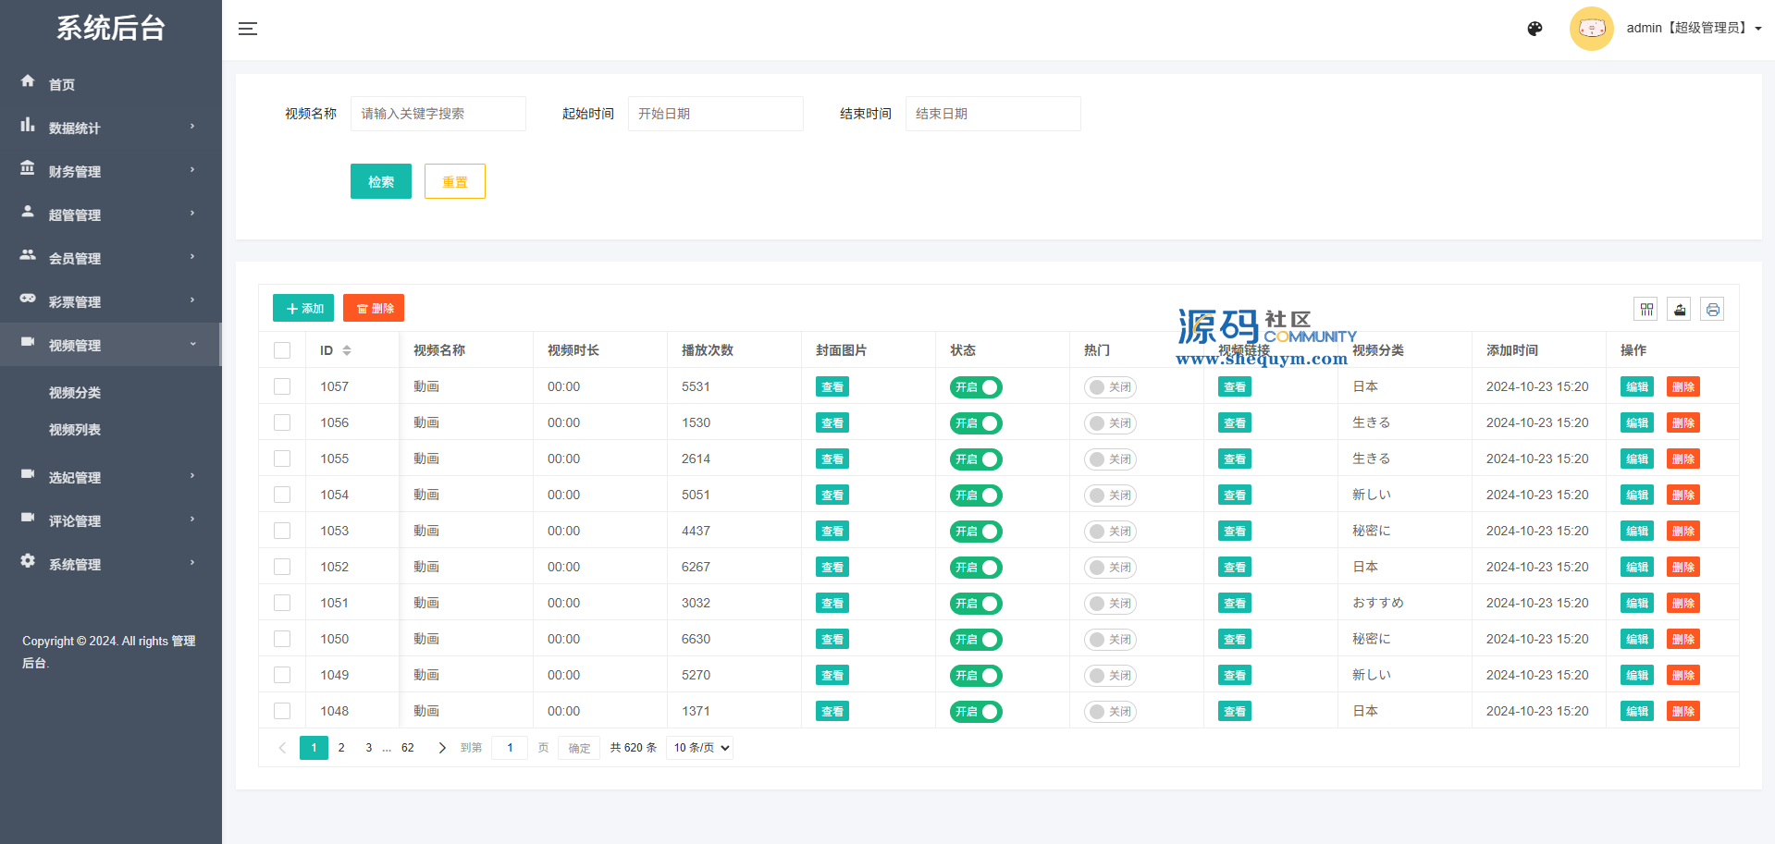The height and width of the screenshot is (844, 1775).
Task: Check the select-all checkbox in header
Action: 282,350
